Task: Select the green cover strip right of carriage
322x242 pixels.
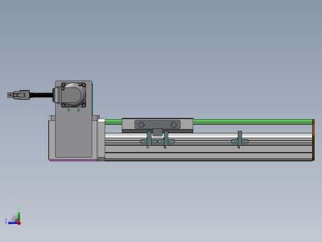Action: click(253, 122)
